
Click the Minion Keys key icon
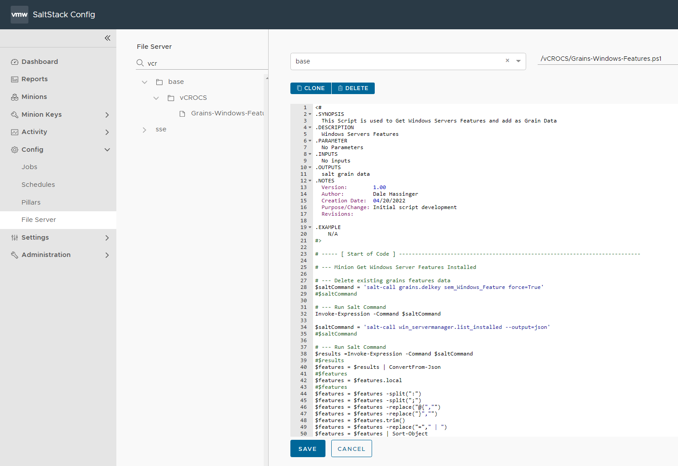click(x=15, y=115)
